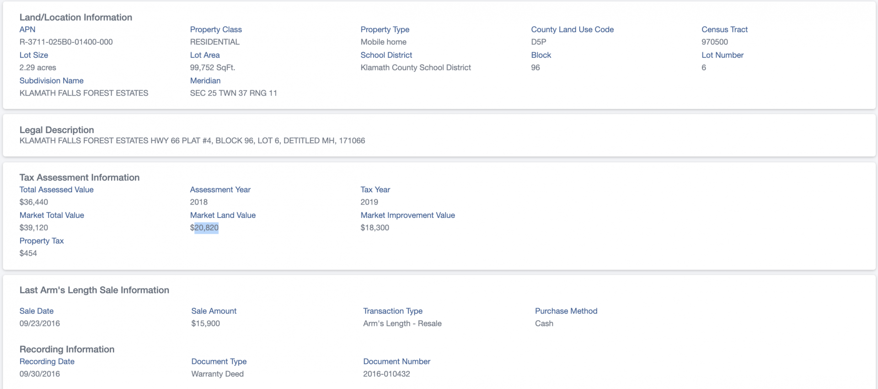878x389 pixels.
Task: Click the Transaction Type label
Action: pos(392,311)
